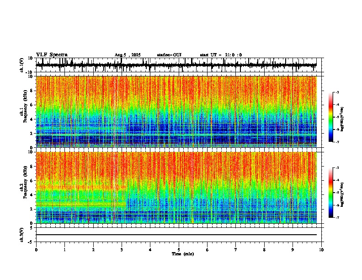The height and width of the screenshot is (280, 362).
Task: Click the "start UT = 21:0 :0" label
Action: (221, 55)
